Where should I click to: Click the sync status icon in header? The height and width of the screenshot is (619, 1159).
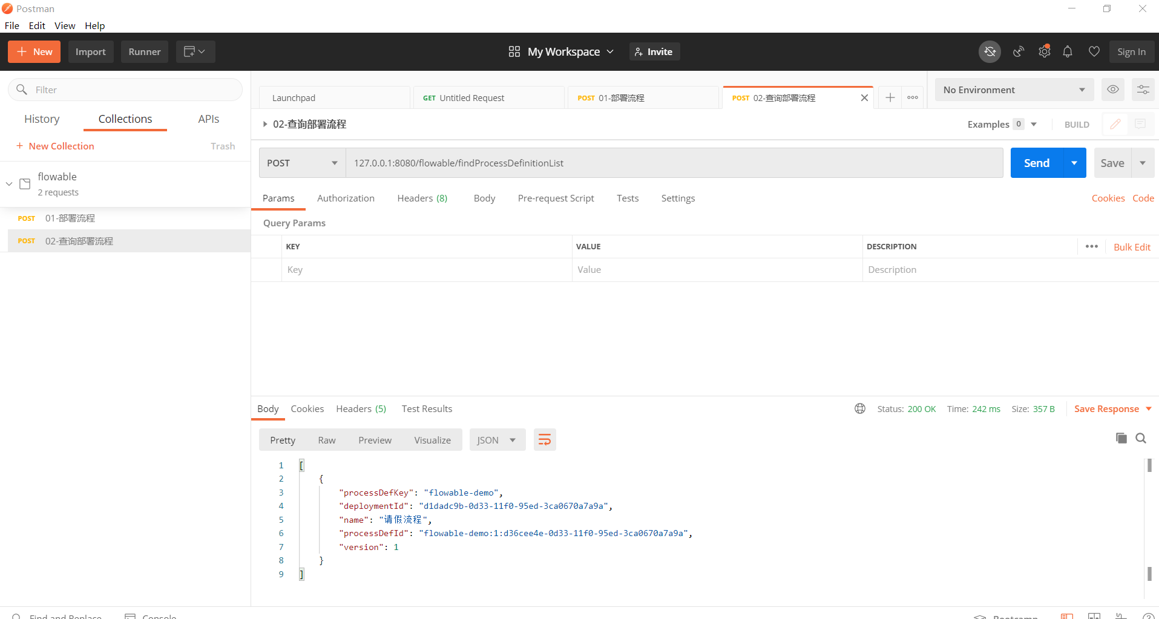click(x=990, y=52)
